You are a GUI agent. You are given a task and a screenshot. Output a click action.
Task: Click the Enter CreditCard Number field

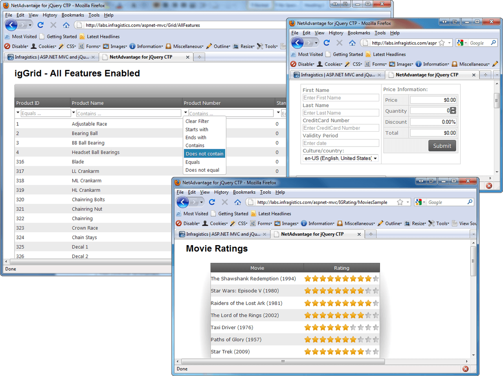[x=341, y=128]
